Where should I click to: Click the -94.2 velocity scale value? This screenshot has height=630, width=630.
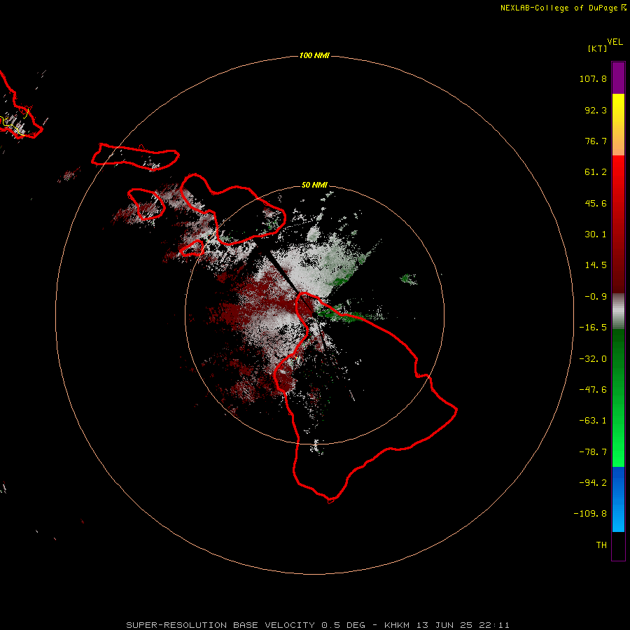click(x=593, y=482)
